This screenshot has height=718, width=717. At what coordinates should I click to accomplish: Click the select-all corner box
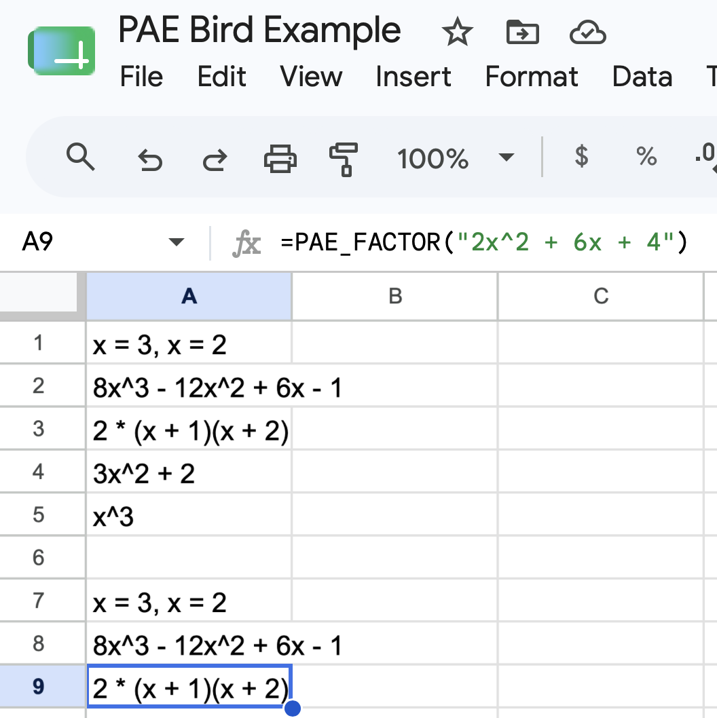tap(43, 296)
